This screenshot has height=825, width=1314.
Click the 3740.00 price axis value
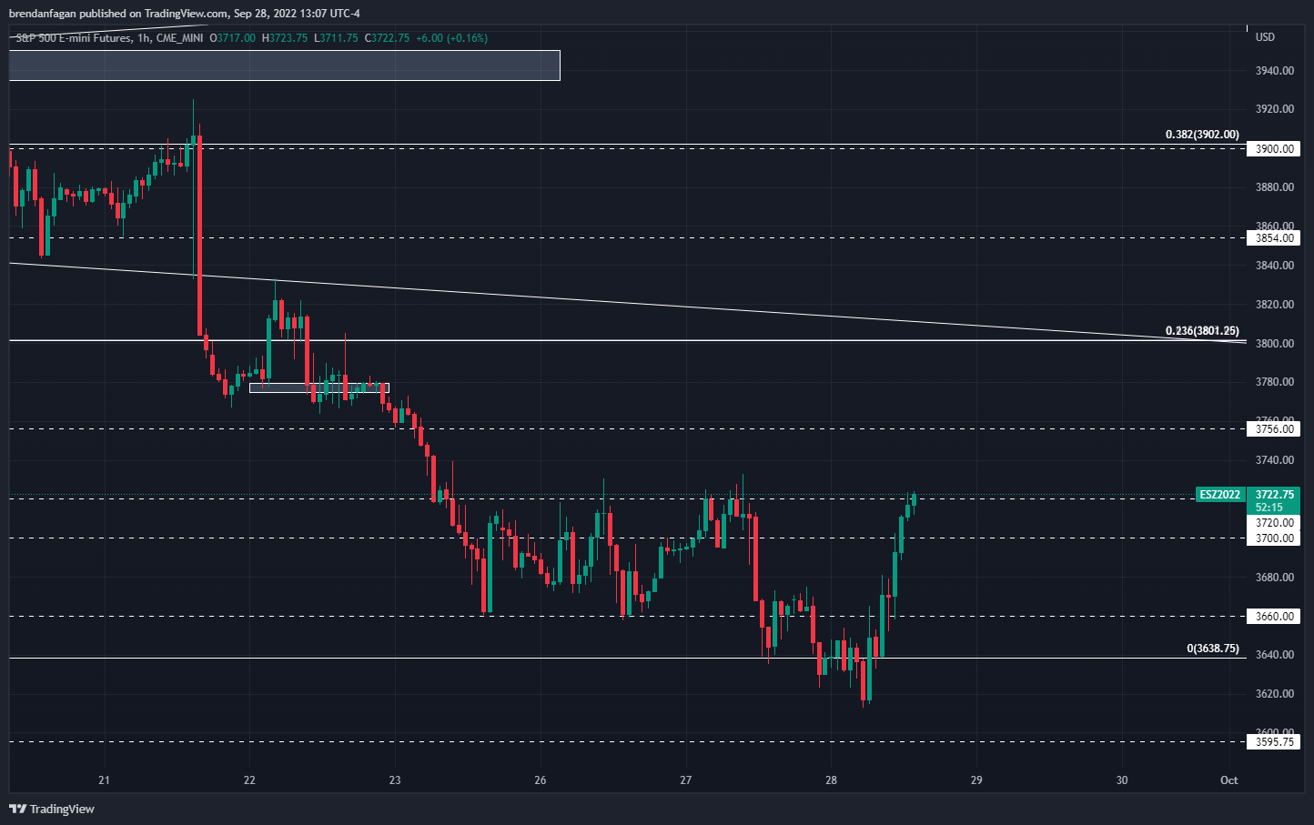[x=1274, y=460]
